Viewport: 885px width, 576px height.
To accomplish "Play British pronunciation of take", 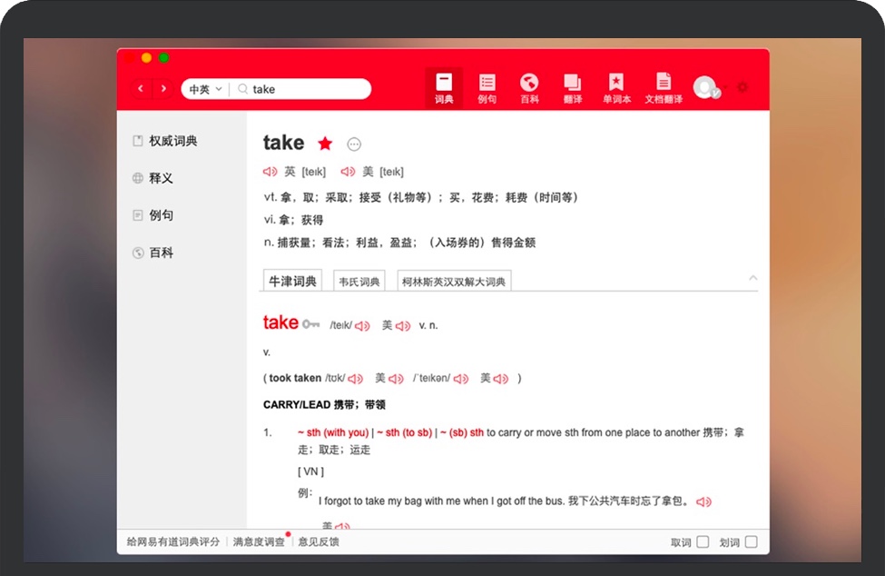I will coord(270,172).
